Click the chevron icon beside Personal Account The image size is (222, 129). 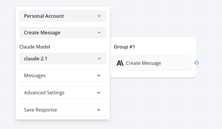tap(99, 16)
